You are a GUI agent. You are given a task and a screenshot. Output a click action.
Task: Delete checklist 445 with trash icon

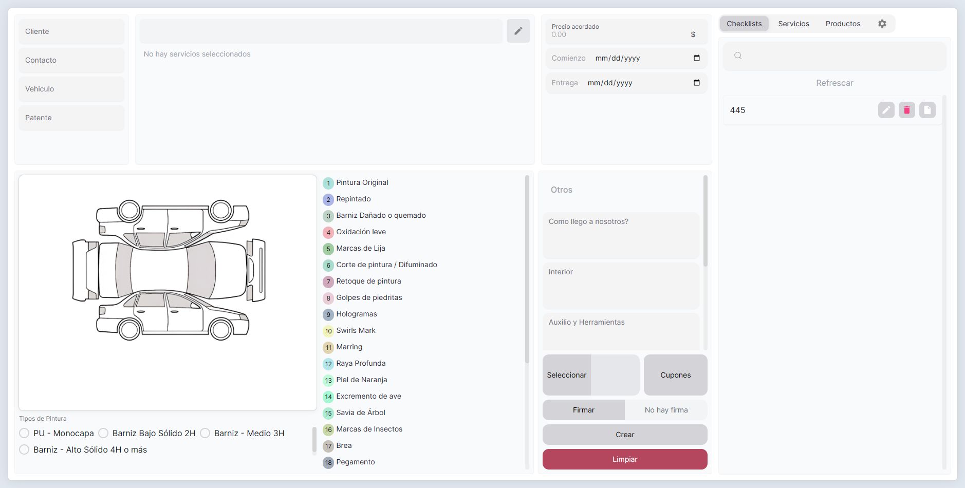pyautogui.click(x=906, y=110)
